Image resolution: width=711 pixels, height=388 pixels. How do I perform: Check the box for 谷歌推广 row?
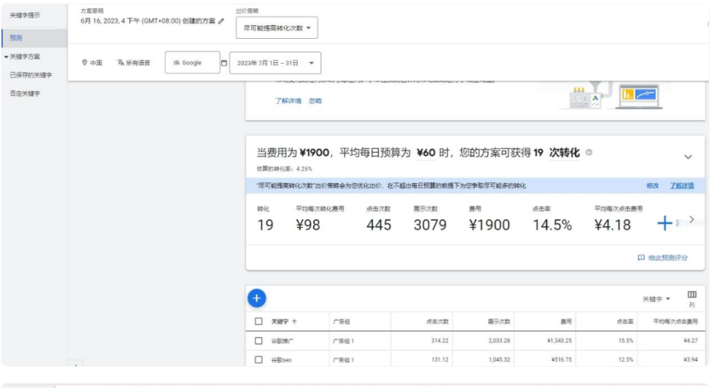tap(258, 340)
